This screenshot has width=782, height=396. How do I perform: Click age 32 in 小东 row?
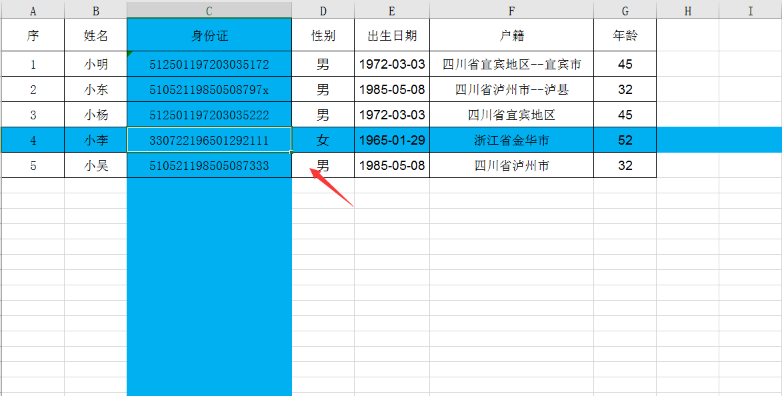point(625,89)
